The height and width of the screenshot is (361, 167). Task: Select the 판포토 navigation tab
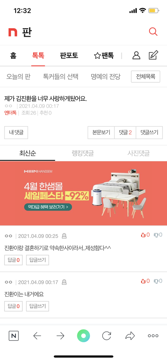pyautogui.click(x=69, y=56)
